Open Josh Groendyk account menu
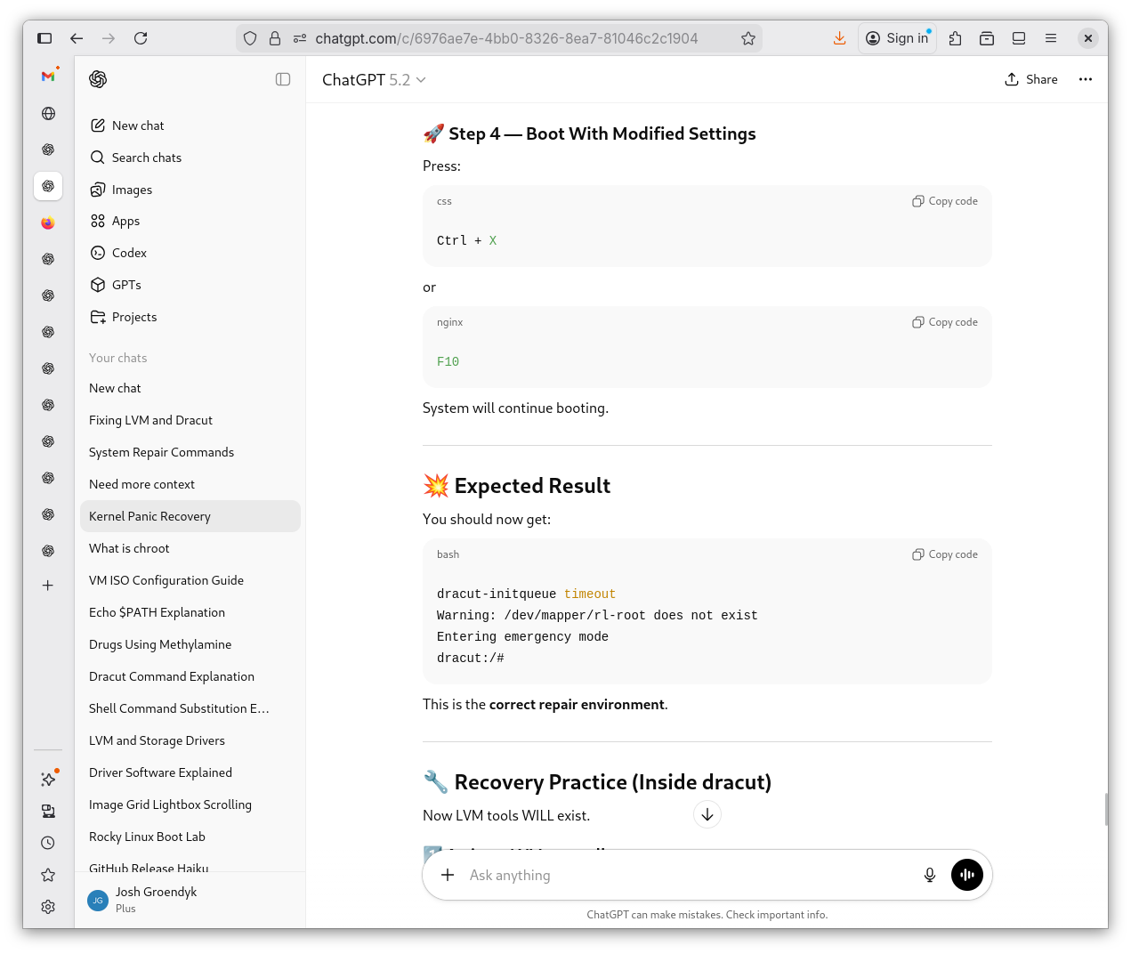 156,899
